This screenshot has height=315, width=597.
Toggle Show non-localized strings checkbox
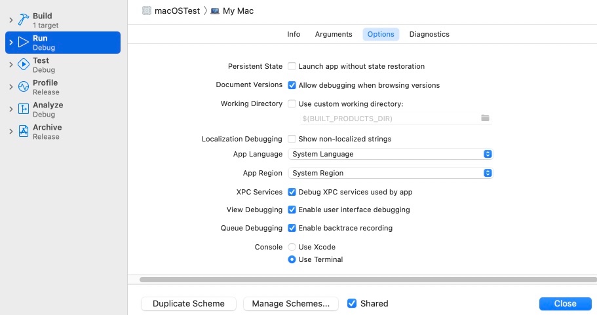click(292, 139)
